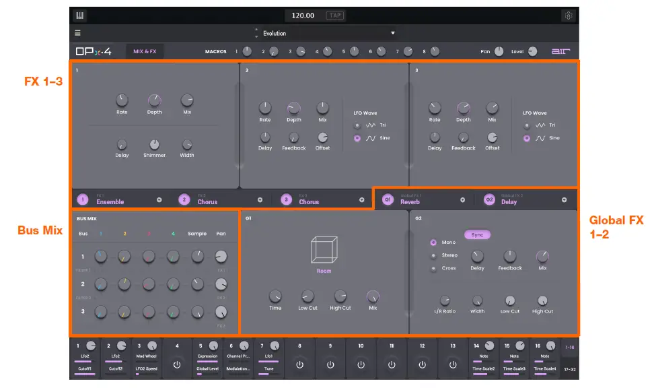The height and width of the screenshot is (388, 654).
Task: Click the preset up arrow stepper
Action: [x=256, y=30]
